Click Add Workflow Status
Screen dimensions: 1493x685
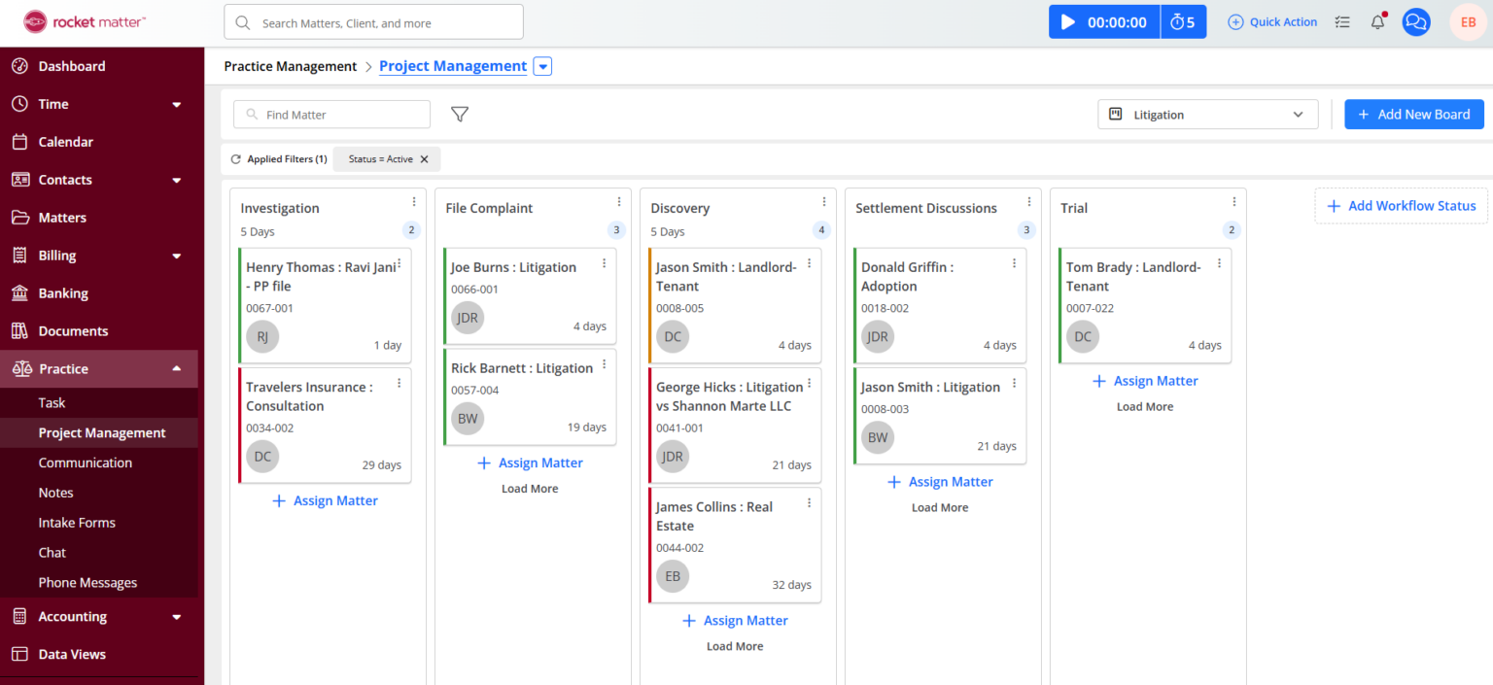tap(1401, 205)
